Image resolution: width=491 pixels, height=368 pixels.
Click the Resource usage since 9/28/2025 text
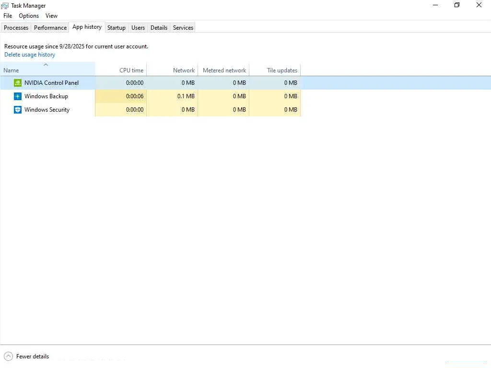click(76, 46)
